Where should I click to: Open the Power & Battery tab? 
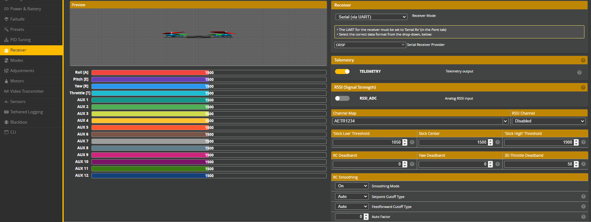tap(25, 9)
